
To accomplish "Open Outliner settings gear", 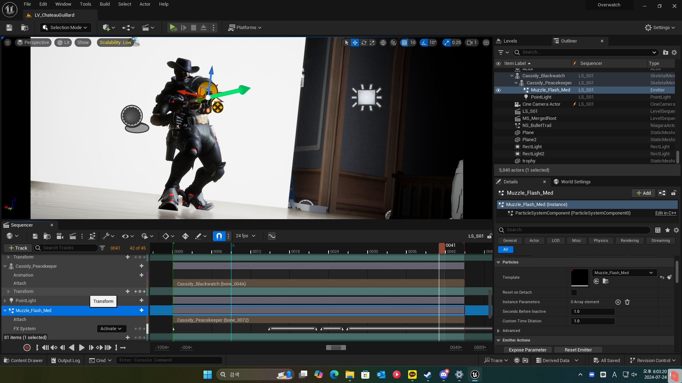I will (674, 52).
